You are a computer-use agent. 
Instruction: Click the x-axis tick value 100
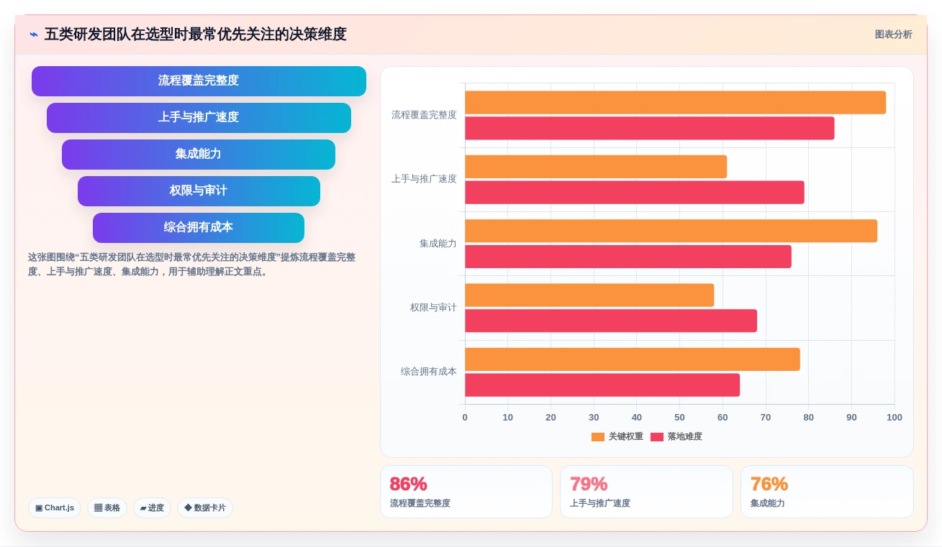895,418
